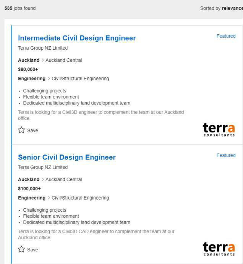The width and height of the screenshot is (243, 264).
Task: Open the Intermediate Civil Design Engineer job
Action: pos(77,38)
